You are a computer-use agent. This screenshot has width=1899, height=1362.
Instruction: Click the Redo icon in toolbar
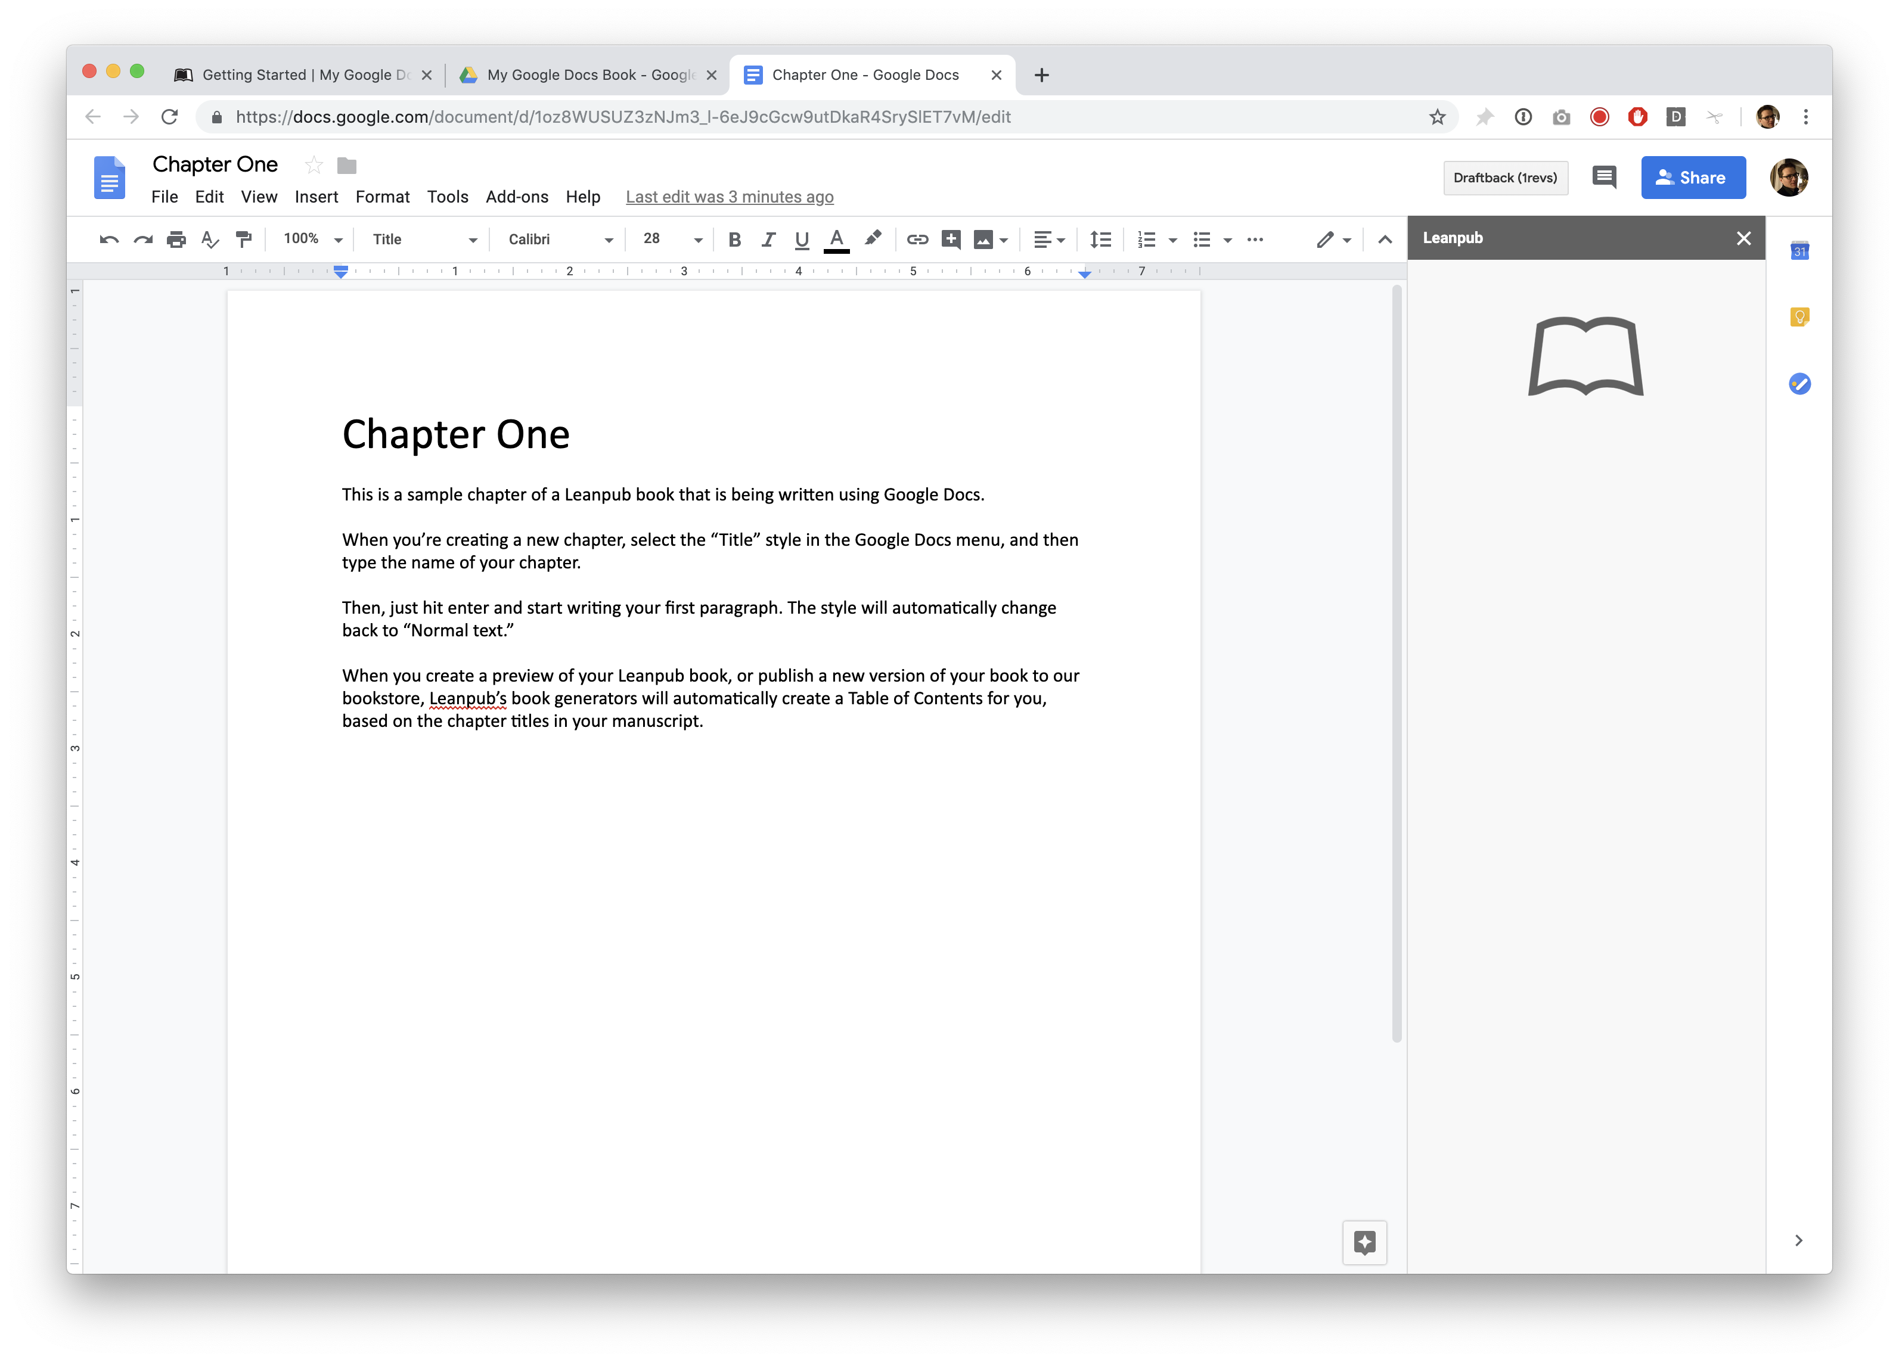[x=142, y=240]
